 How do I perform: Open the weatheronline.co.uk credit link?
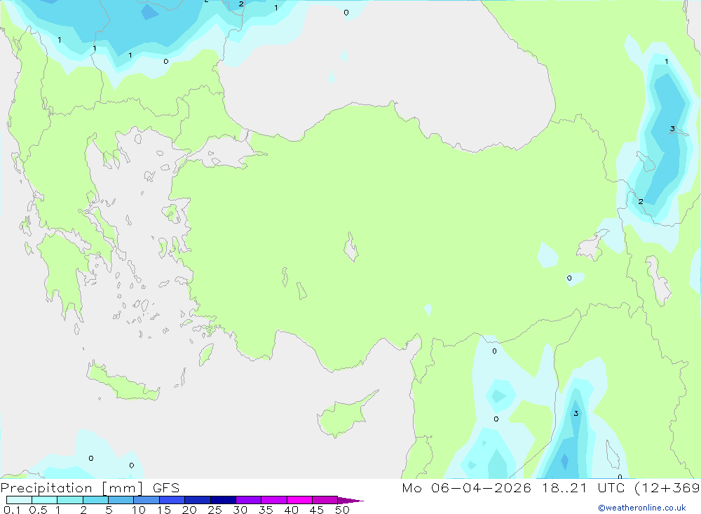coord(642,508)
